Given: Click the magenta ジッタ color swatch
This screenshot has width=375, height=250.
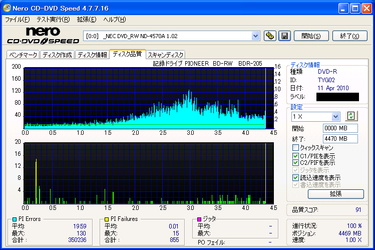Looking at the screenshot, I should [x=199, y=219].
